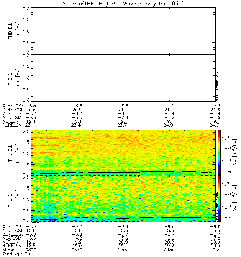Click the plot title "Artemis(THB,THC) FGL Wave Survey Plot (Lin)"
This screenshot has height=257, width=241.
[123, 4]
